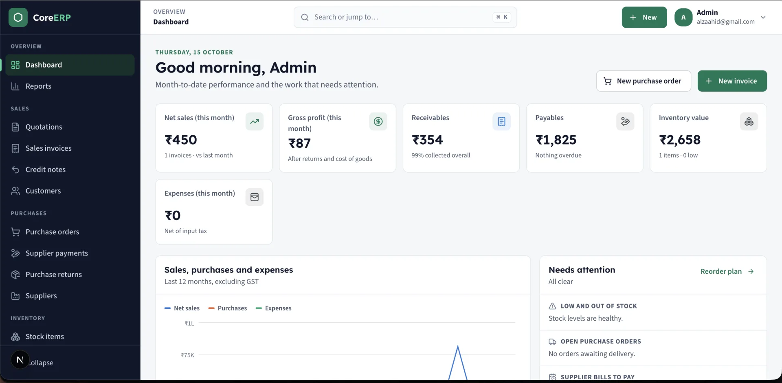Click the CoreERP hexagon logo icon
Screen dimensions: 782x383
(18, 18)
